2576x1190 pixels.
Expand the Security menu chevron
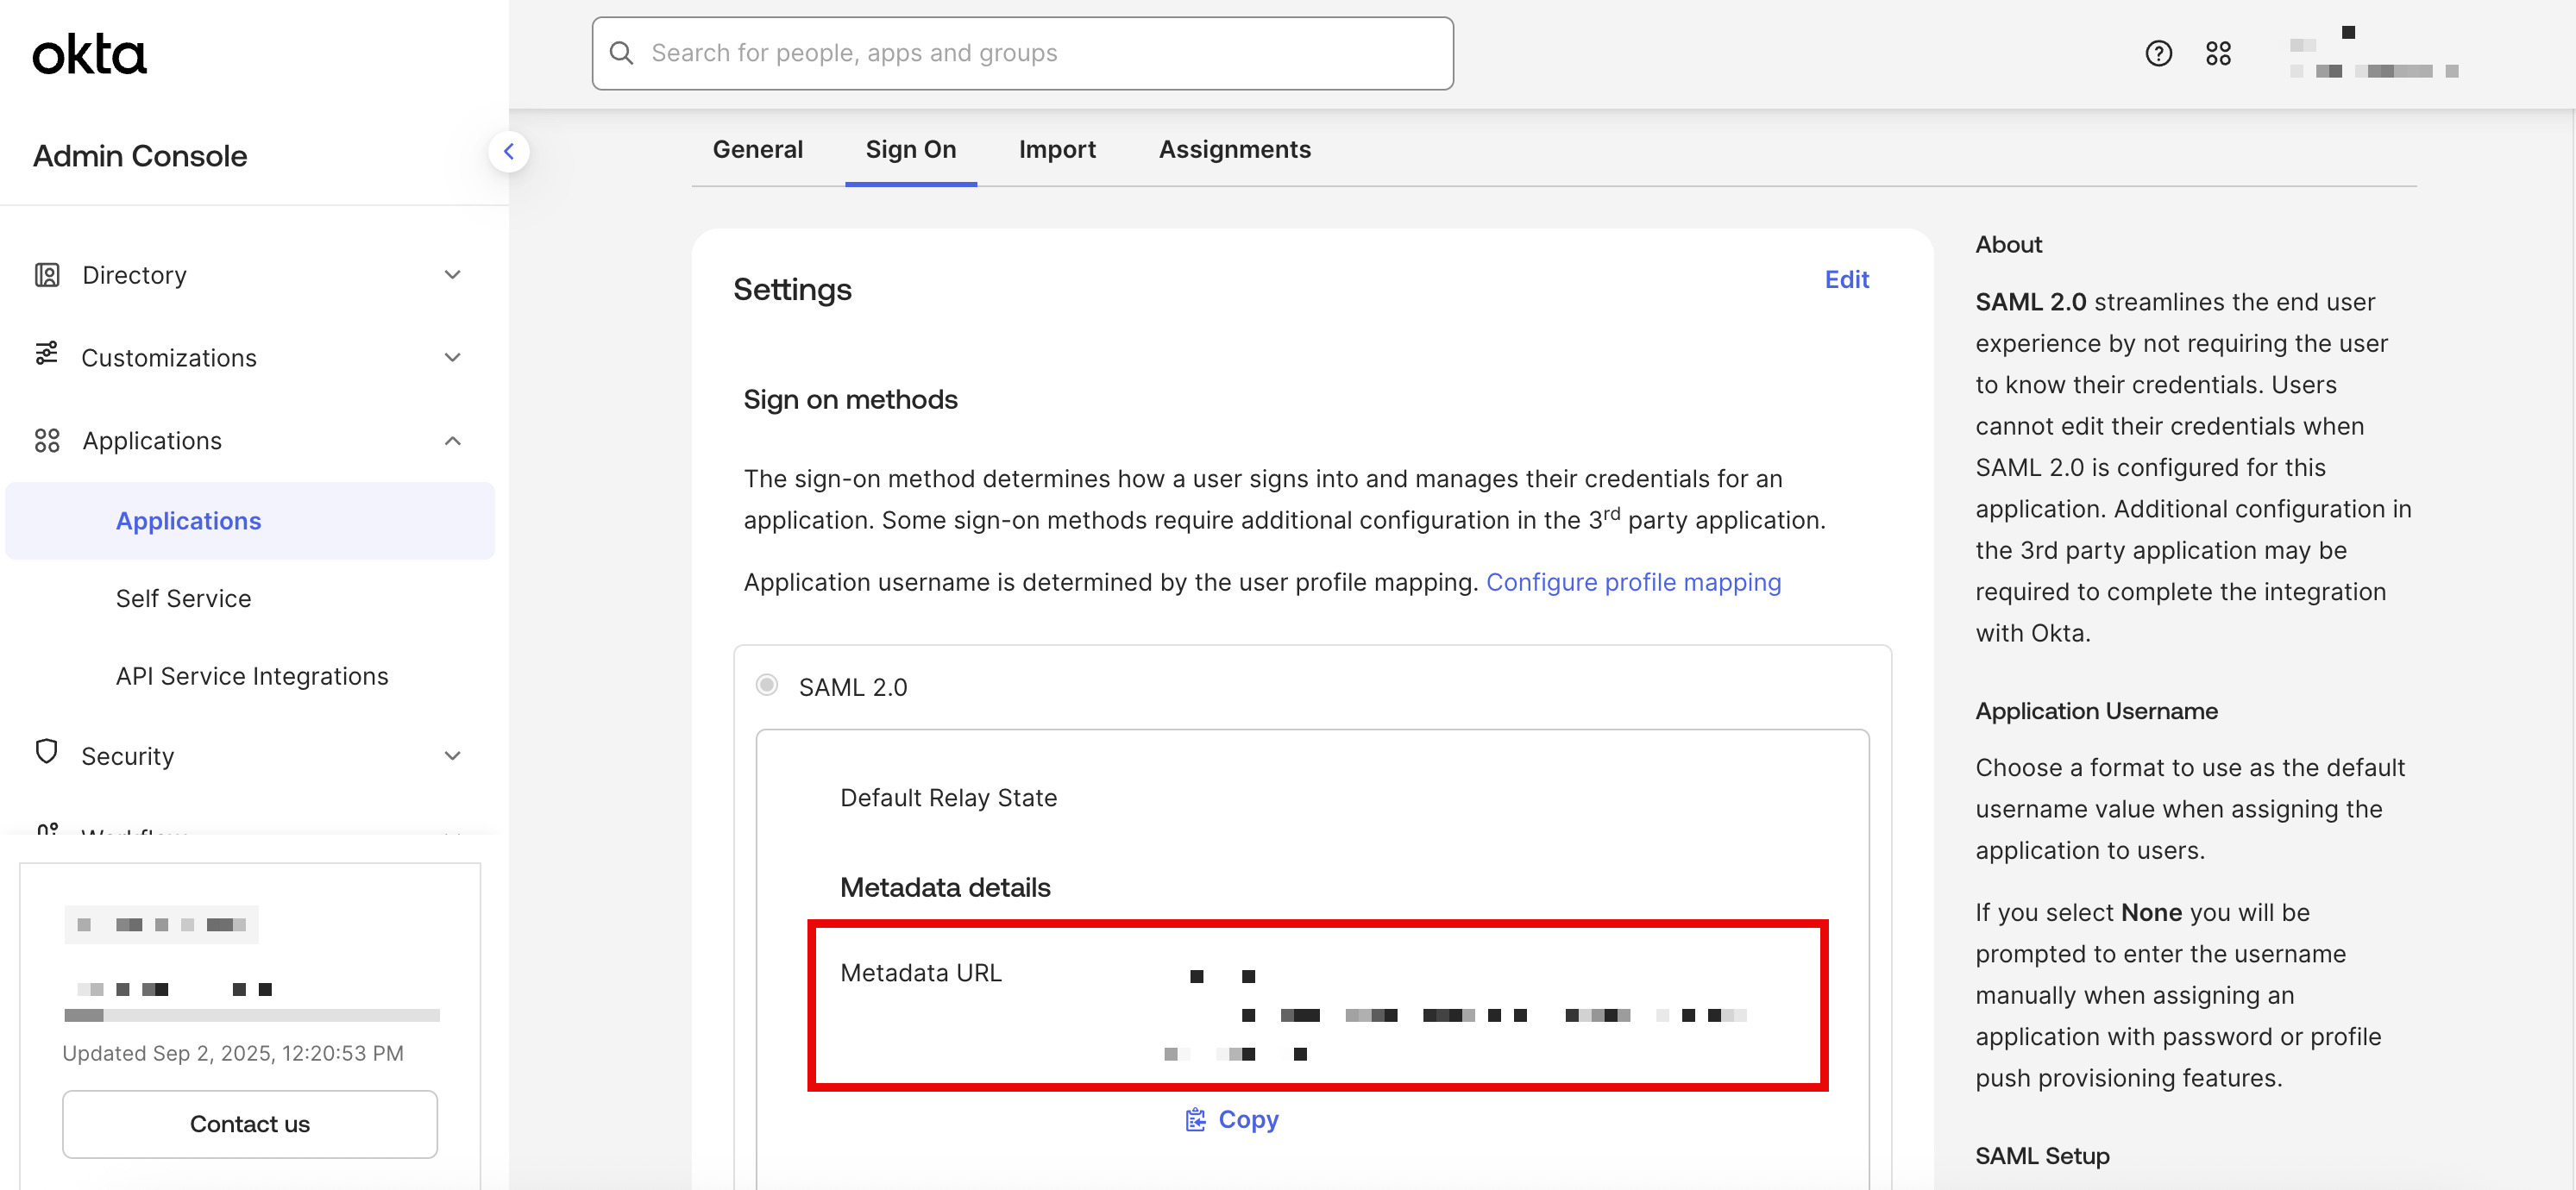(x=453, y=756)
